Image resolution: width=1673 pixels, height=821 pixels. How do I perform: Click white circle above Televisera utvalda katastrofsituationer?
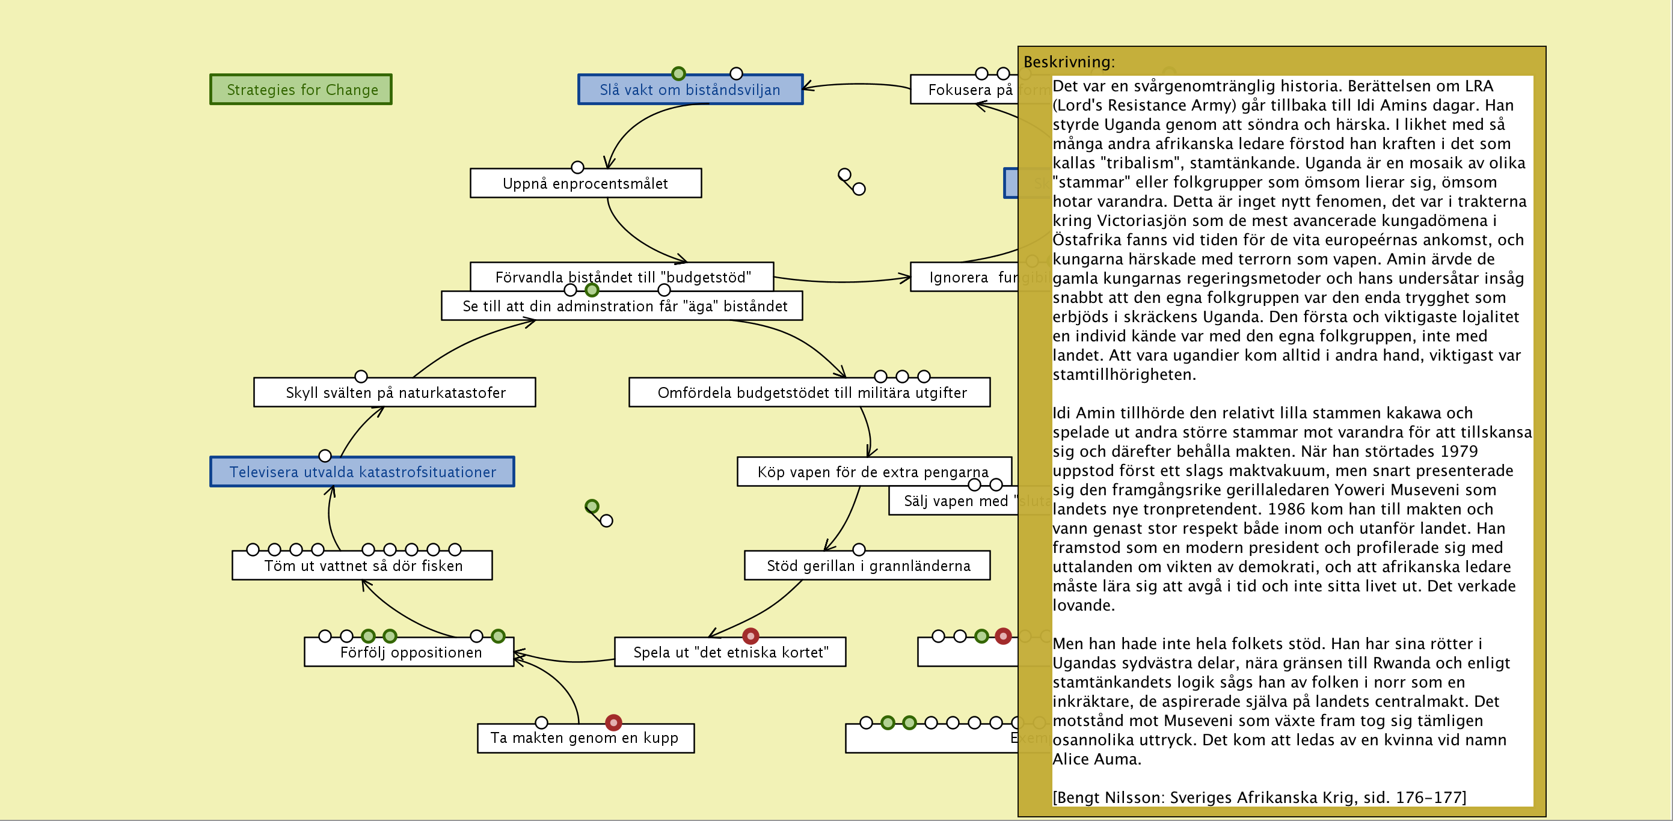pos(325,456)
